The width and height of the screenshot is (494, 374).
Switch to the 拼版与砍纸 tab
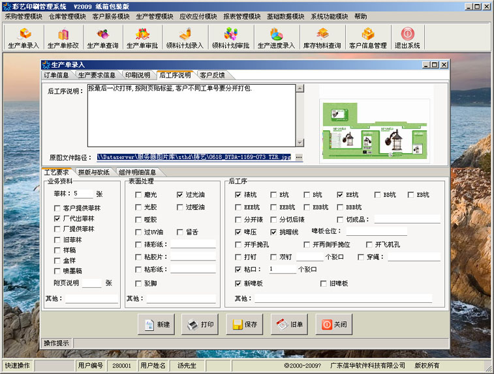click(x=93, y=173)
